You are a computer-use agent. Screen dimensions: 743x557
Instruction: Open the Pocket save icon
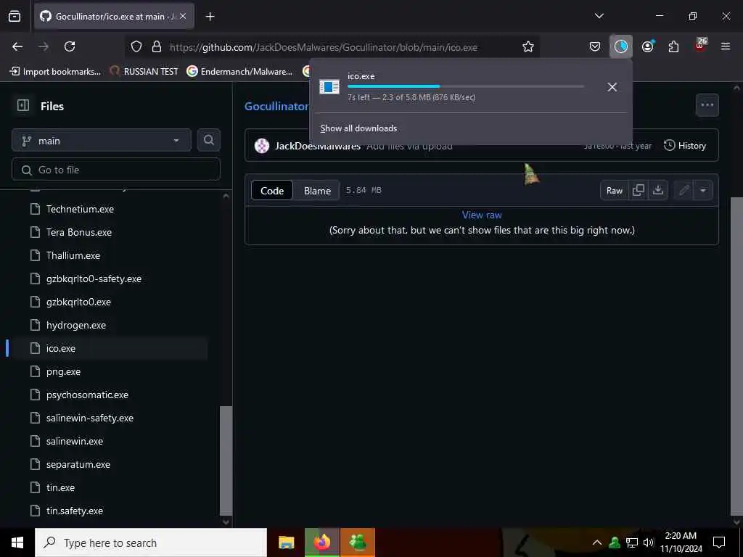(x=595, y=46)
